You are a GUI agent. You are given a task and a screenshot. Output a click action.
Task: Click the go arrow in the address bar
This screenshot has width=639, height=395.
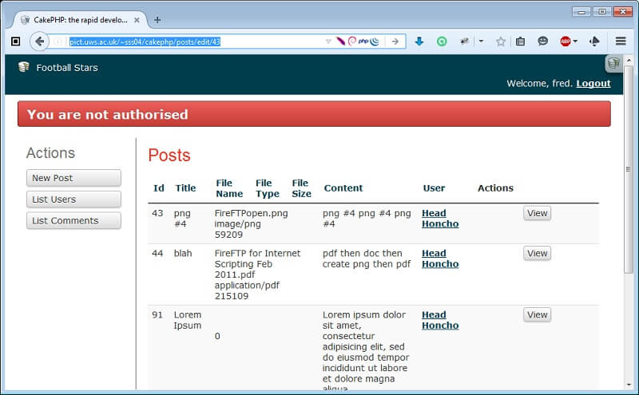tap(395, 41)
